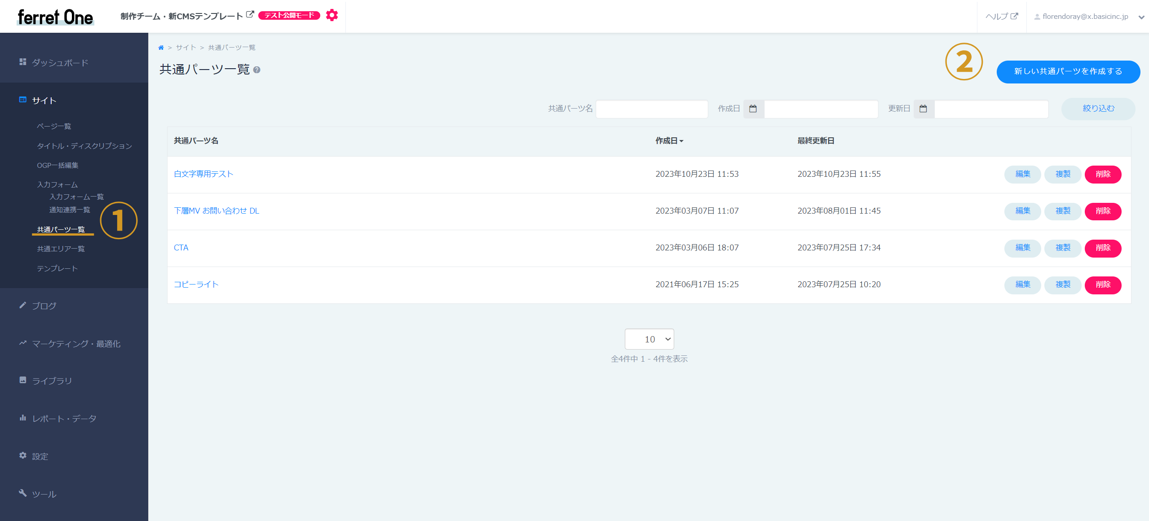Click the 最終更新日 column header
The width and height of the screenshot is (1149, 521).
[816, 141]
